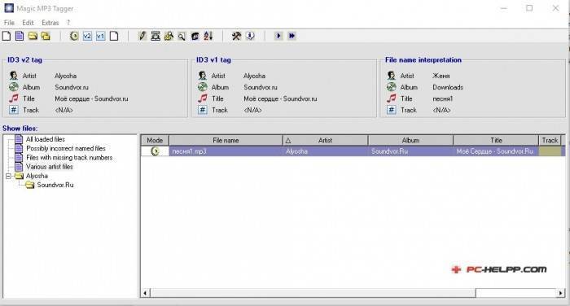Click the single arrow play icon
The height and width of the screenshot is (306, 570).
pyautogui.click(x=278, y=36)
